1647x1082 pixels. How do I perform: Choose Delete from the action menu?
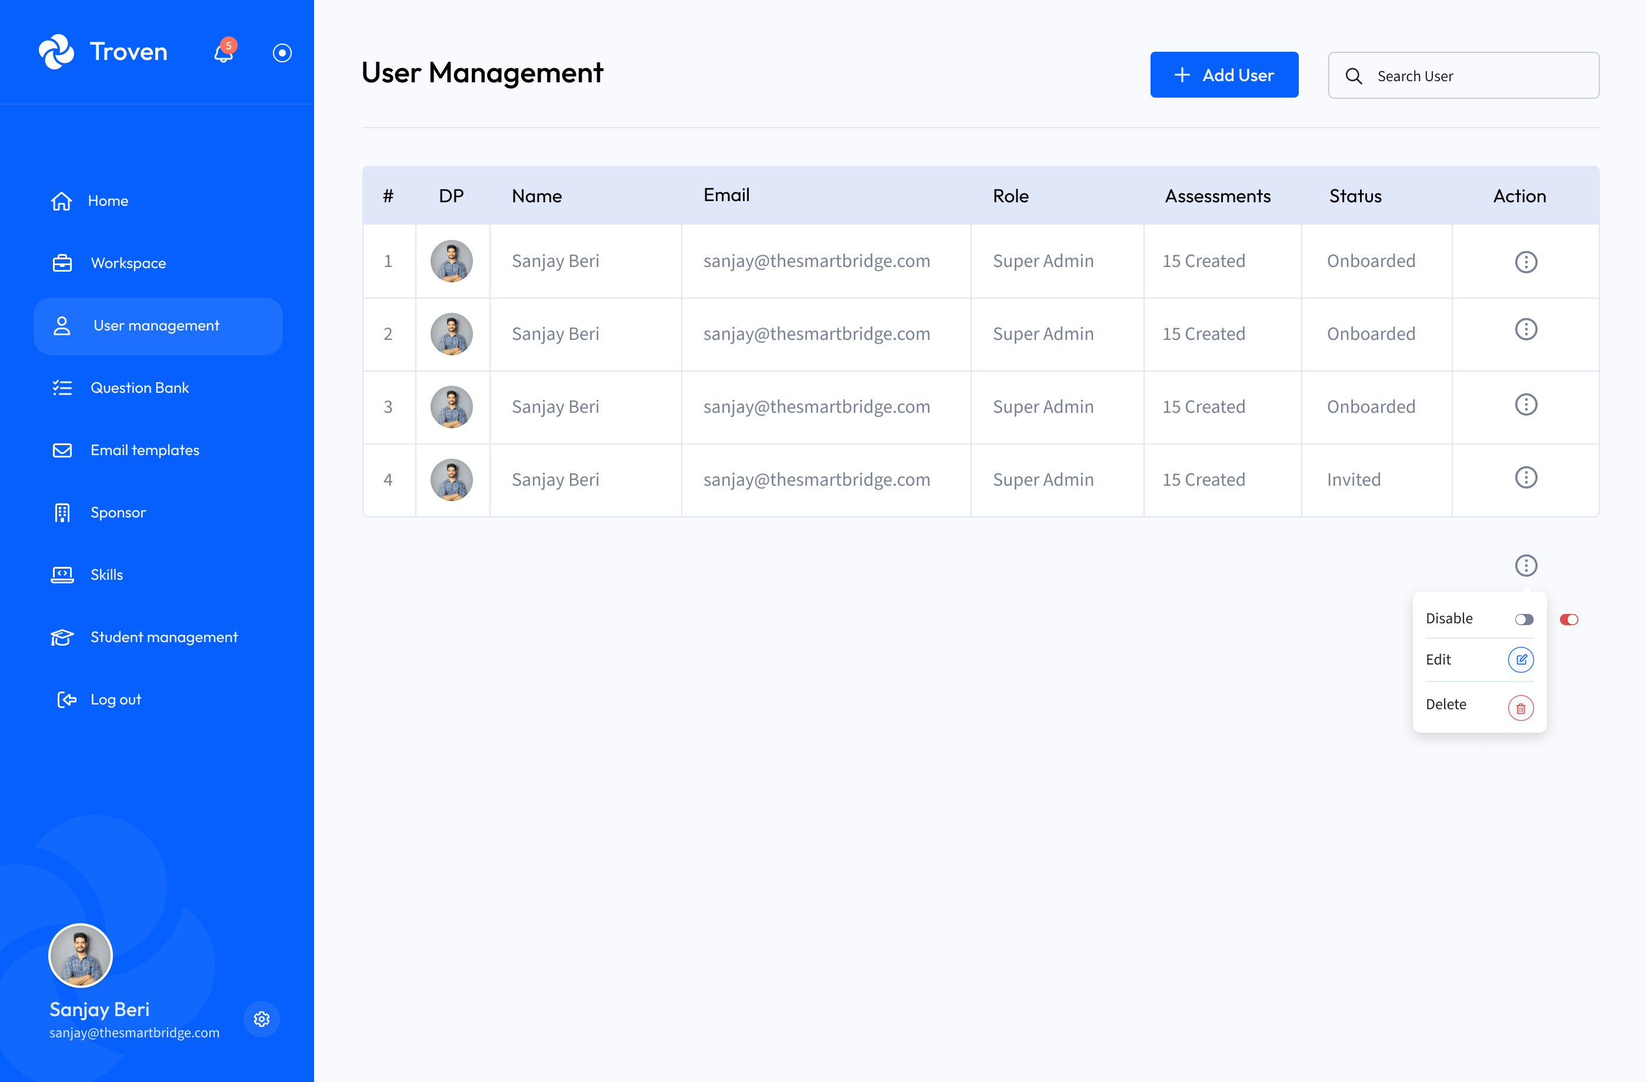tap(1521, 707)
